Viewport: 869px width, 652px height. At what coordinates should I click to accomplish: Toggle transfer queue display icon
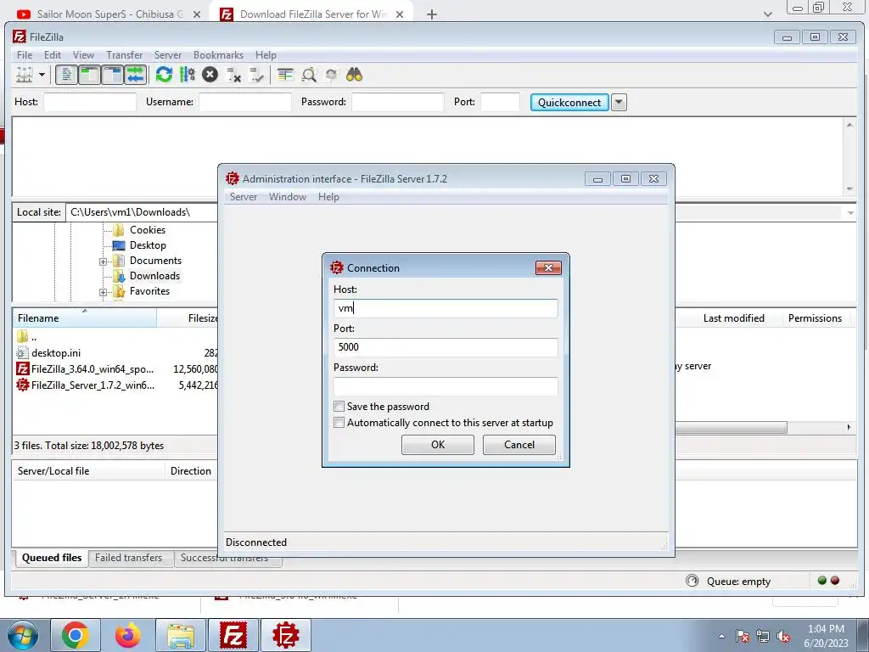[136, 75]
